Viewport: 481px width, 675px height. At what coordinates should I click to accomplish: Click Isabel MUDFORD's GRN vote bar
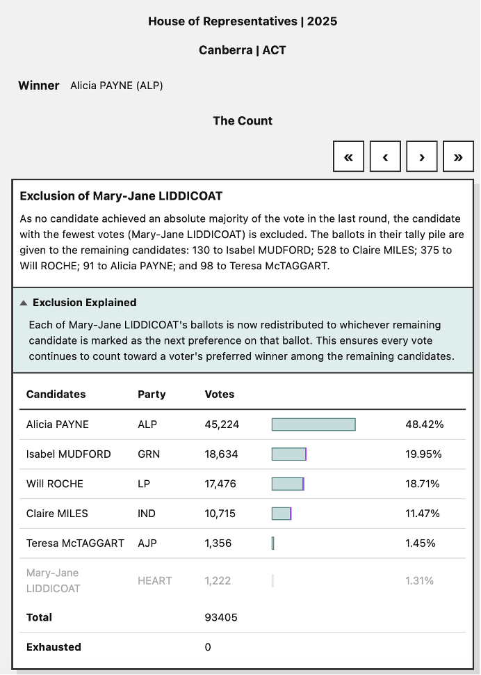288,454
